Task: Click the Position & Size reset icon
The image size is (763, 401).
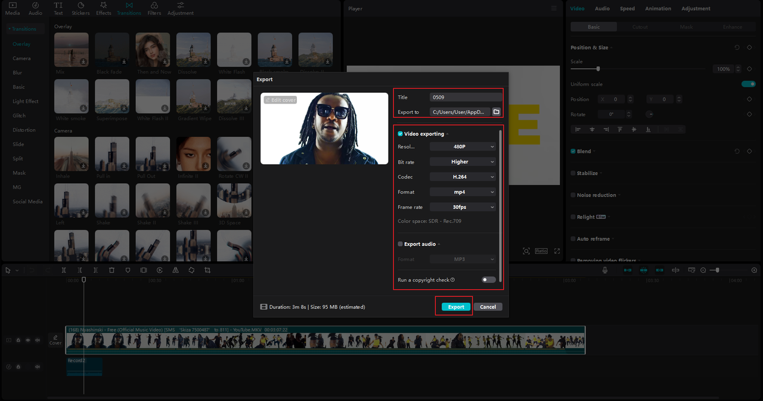Action: click(737, 48)
